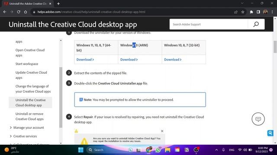Open the Start workspace article

tap(27, 64)
